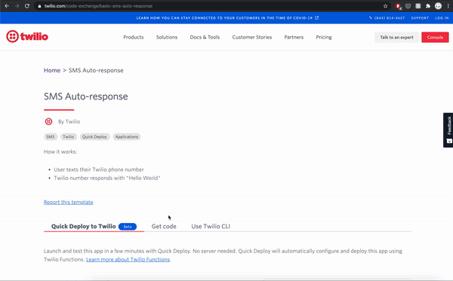Select the Twilio tag pill
This screenshot has width=453, height=281.
pos(69,137)
